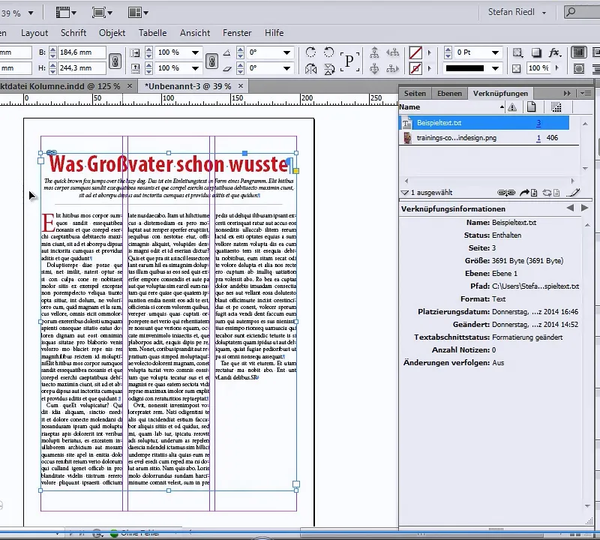Viewport: 600px width, 540px height.
Task: Open the view options dropdown
Action: pos(66,13)
